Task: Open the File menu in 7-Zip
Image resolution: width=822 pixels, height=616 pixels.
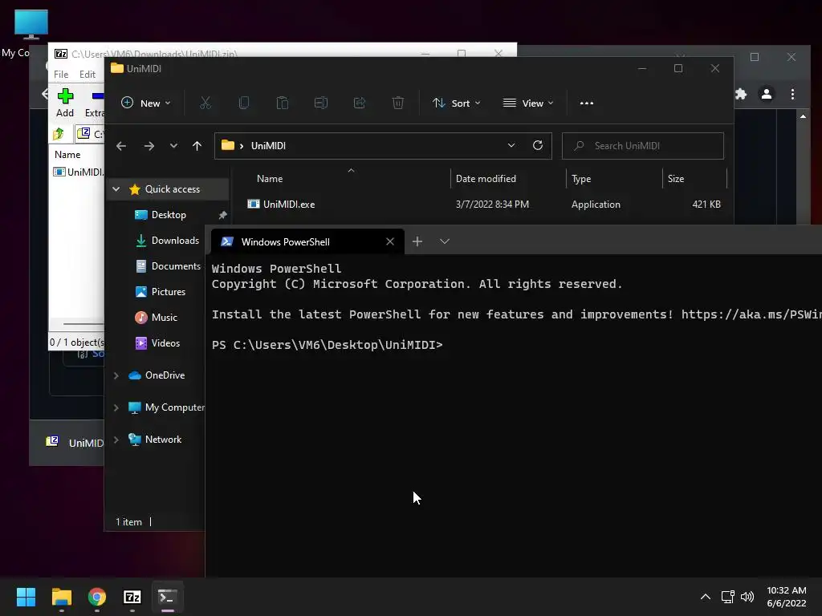Action: click(x=61, y=75)
